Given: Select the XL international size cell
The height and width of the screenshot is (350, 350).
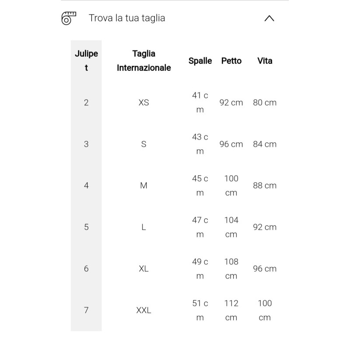Looking at the screenshot, I should 143,269.
